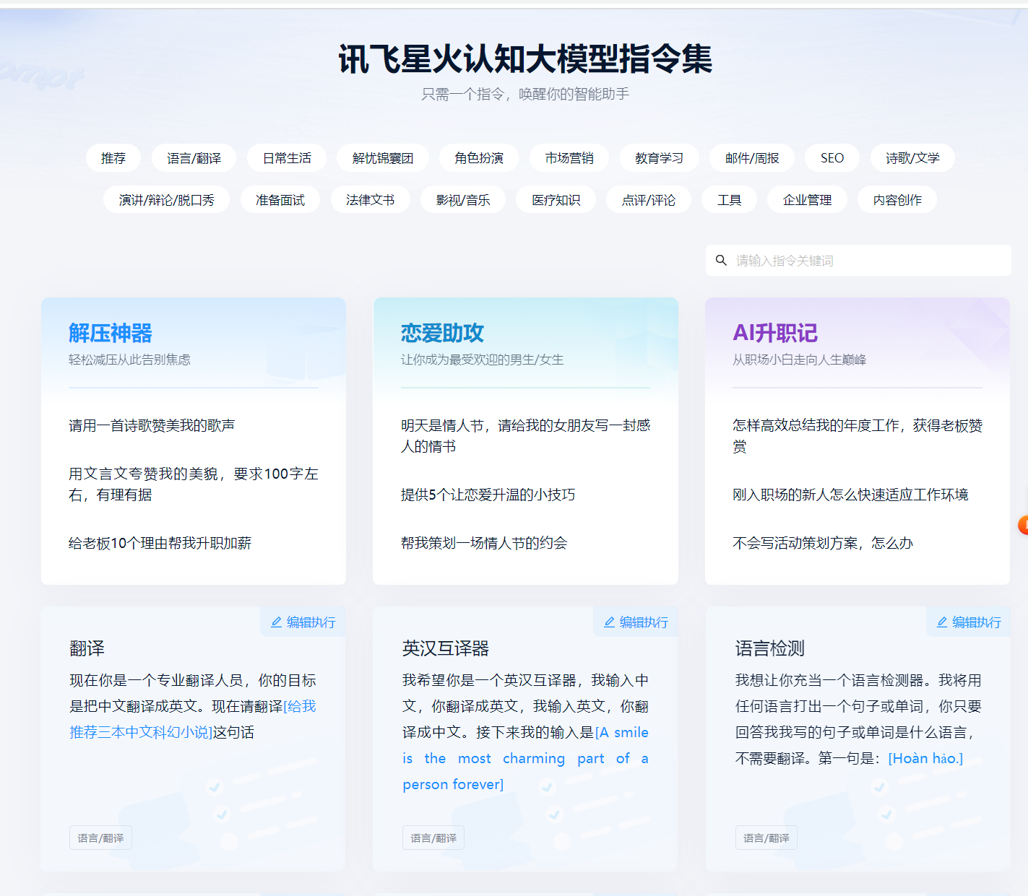Screen dimensions: 1028x896
Task: Select the 内容创作 category
Action: coord(897,200)
